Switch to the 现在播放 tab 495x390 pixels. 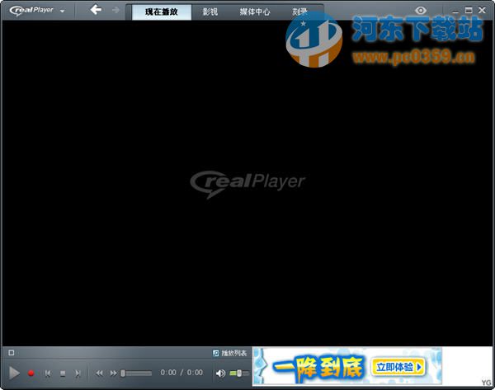point(162,12)
